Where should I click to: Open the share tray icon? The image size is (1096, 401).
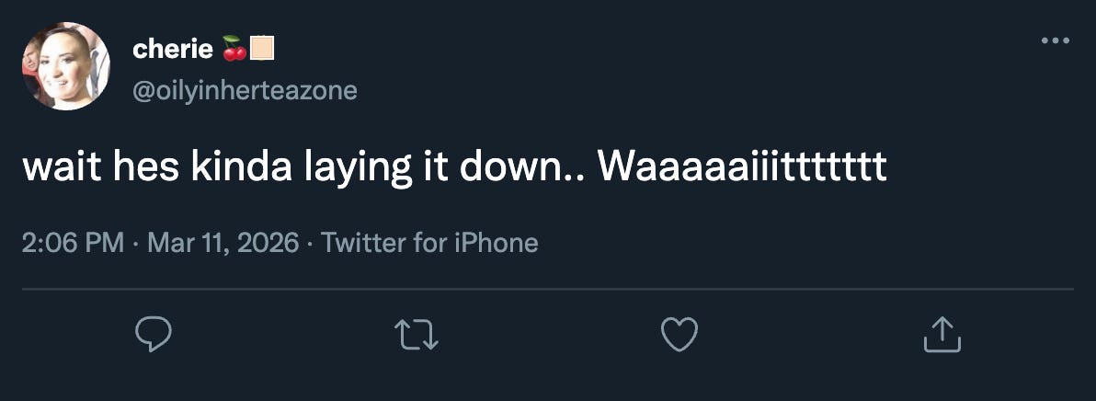[x=942, y=334]
